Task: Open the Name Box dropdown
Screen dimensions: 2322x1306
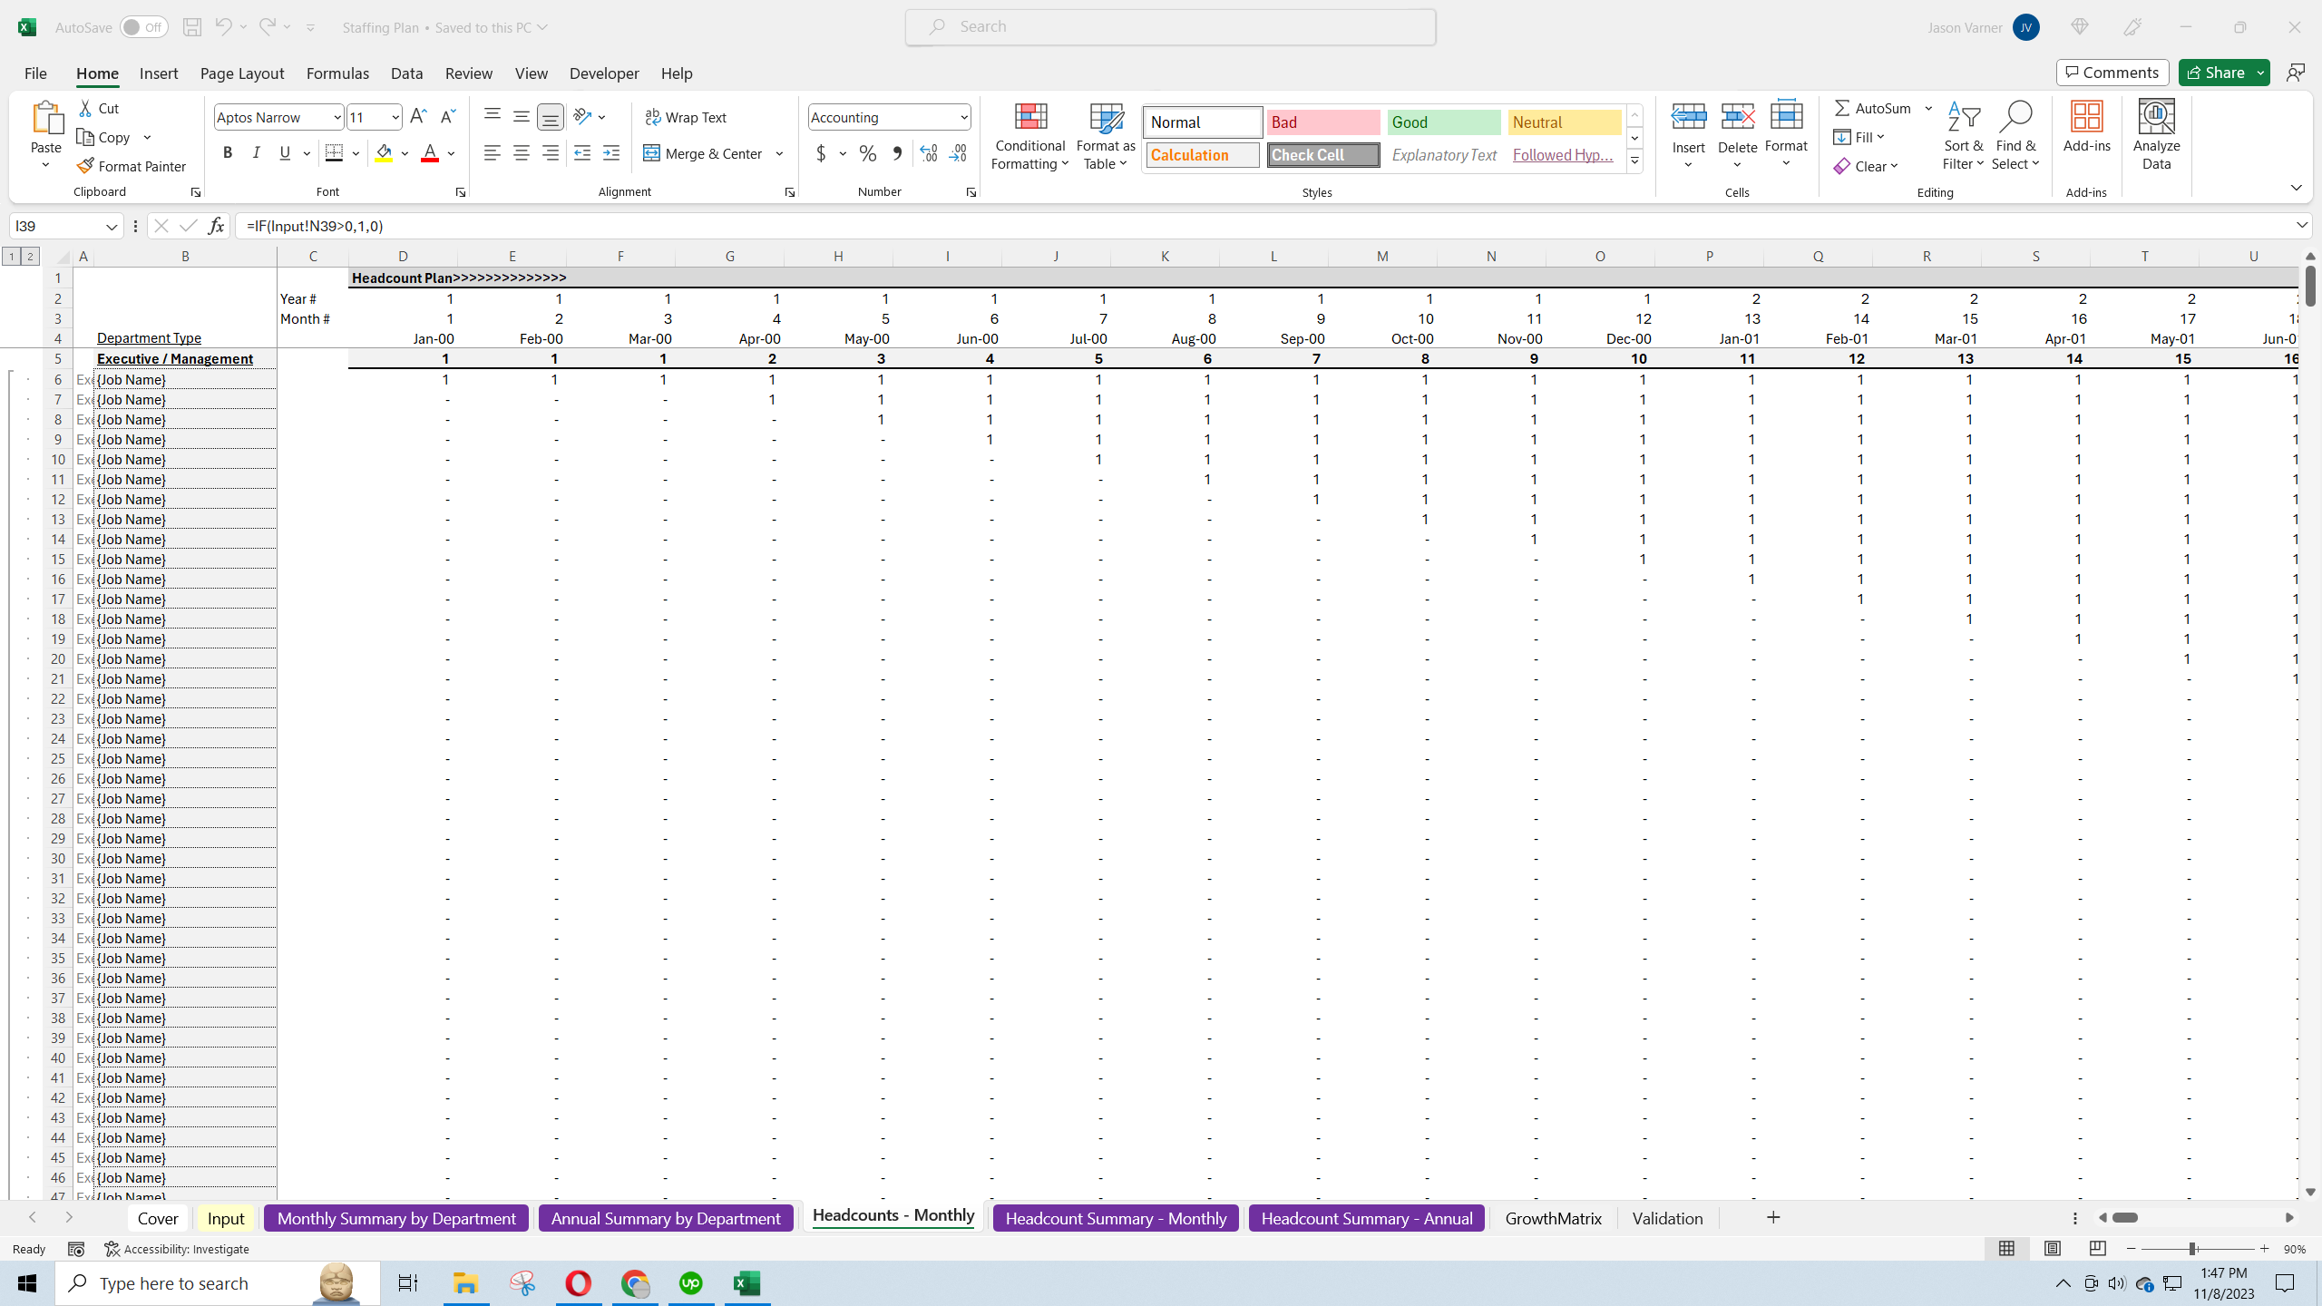Action: 112,226
